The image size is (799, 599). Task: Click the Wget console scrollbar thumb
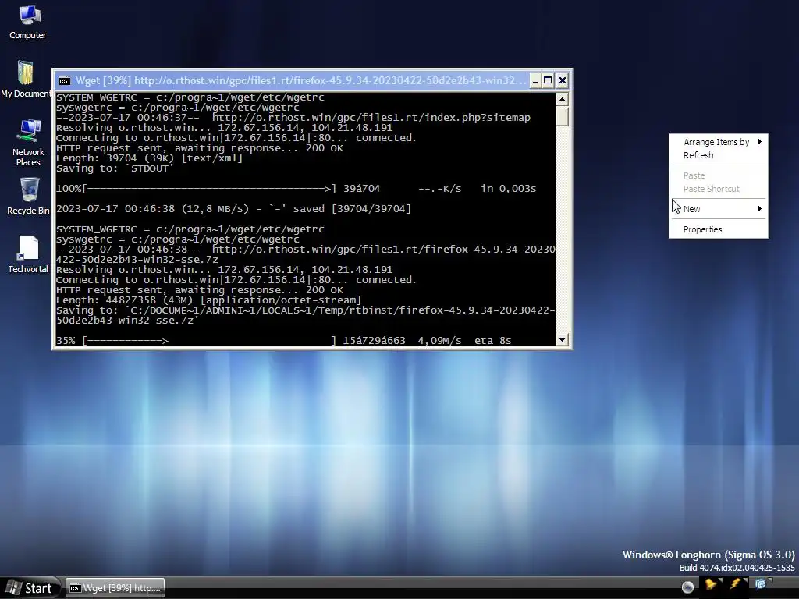562,116
